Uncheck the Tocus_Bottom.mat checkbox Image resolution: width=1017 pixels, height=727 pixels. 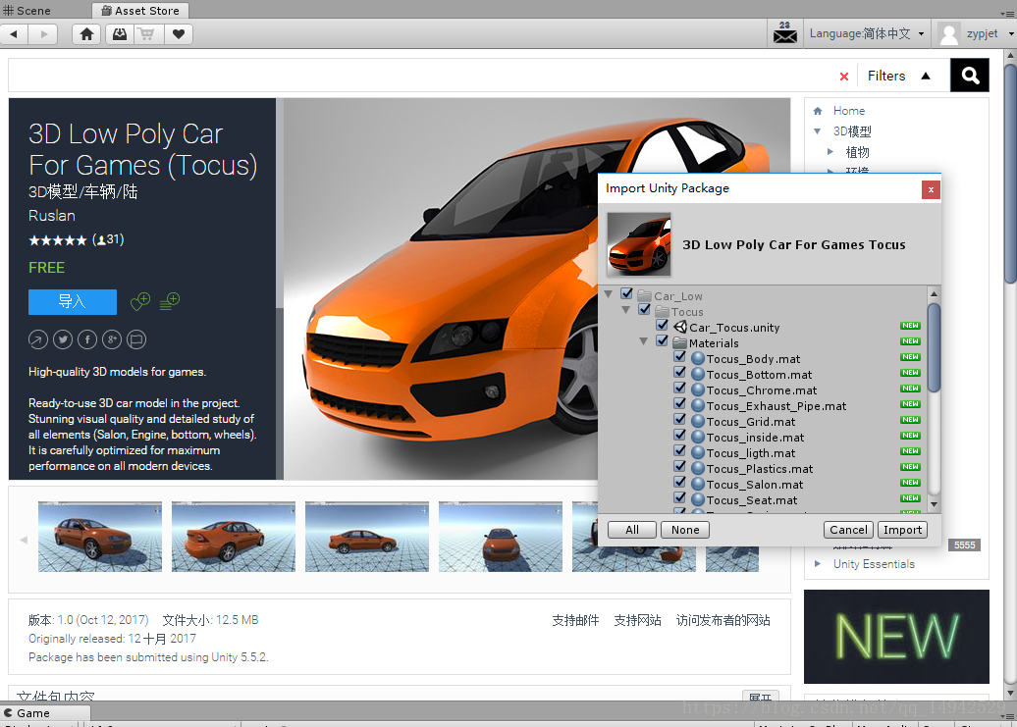click(x=679, y=372)
